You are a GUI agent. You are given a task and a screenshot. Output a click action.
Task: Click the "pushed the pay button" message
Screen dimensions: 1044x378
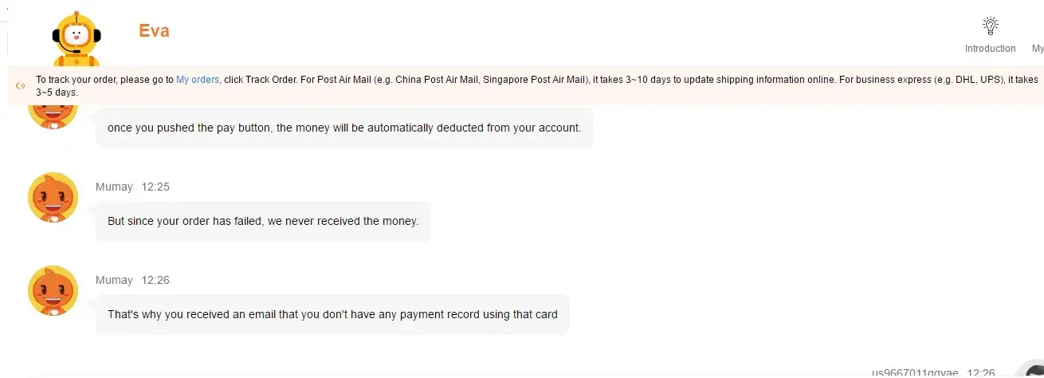coord(344,128)
